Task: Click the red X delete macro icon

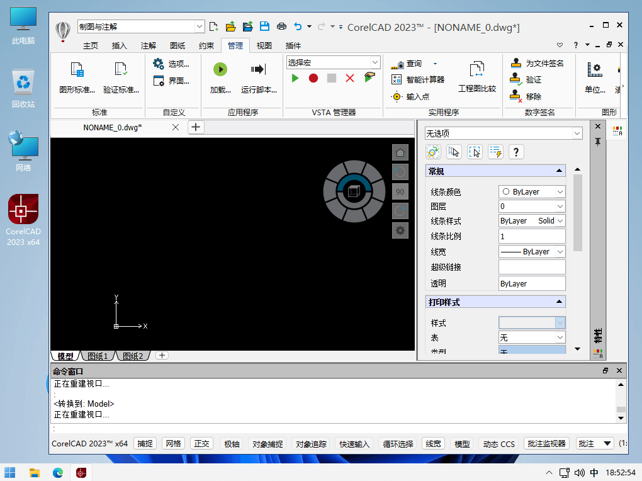Action: 350,78
